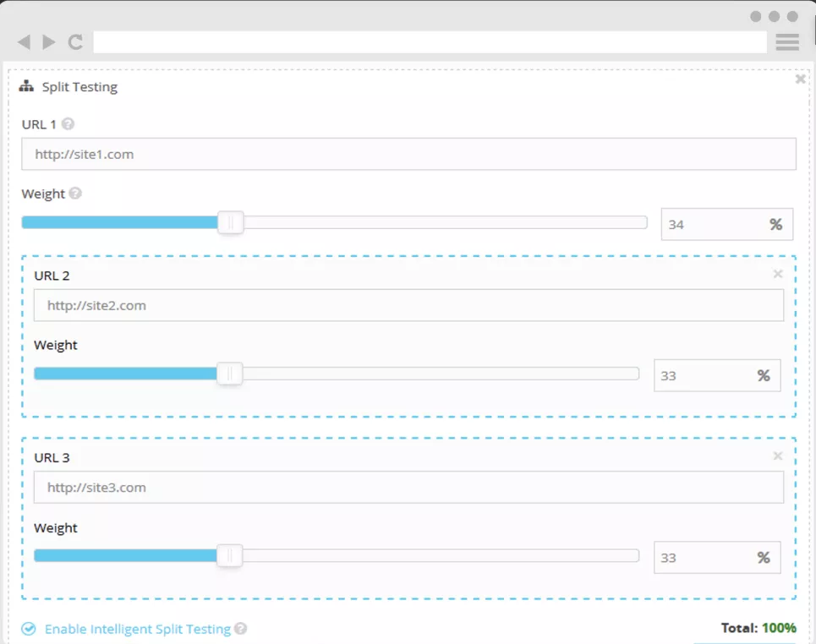This screenshot has height=644, width=816.
Task: Toggle the Enable Intelligent Split Testing checkbox
Action: coord(29,629)
